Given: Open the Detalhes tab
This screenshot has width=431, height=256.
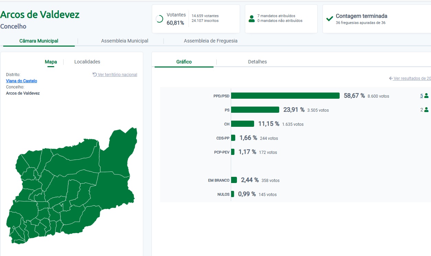Looking at the screenshot, I should point(258,62).
